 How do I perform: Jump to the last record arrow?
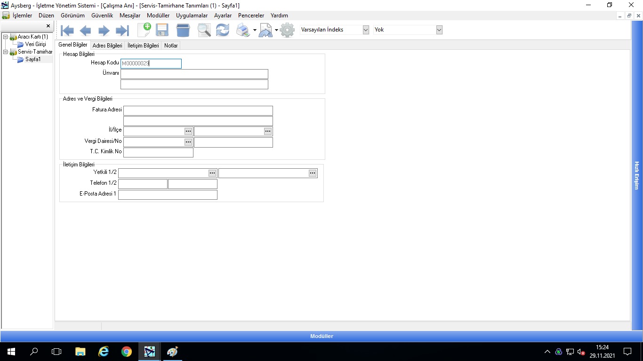[x=122, y=31]
